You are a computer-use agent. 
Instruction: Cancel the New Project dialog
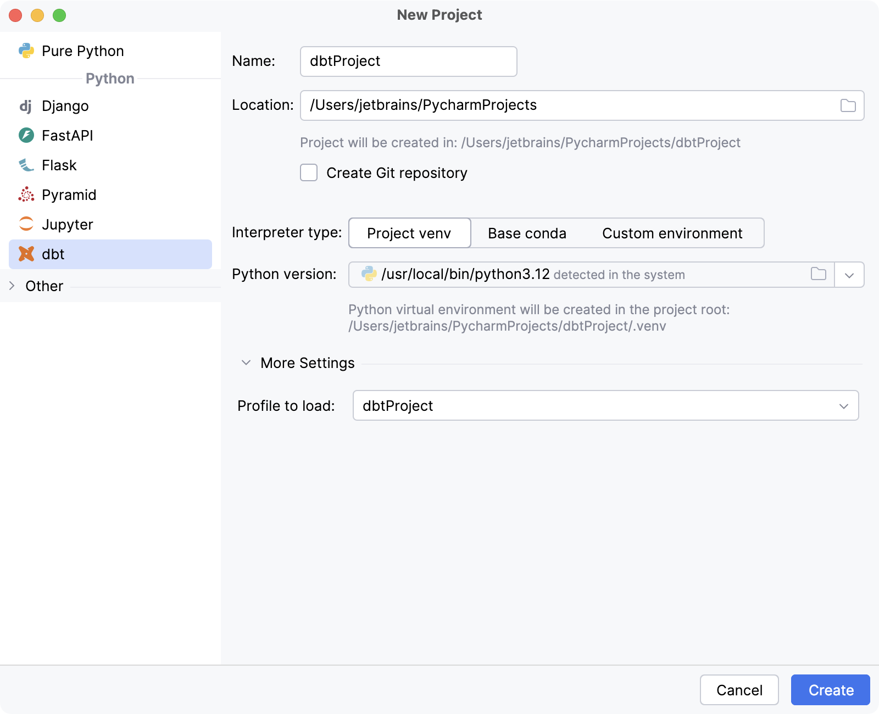[739, 690]
